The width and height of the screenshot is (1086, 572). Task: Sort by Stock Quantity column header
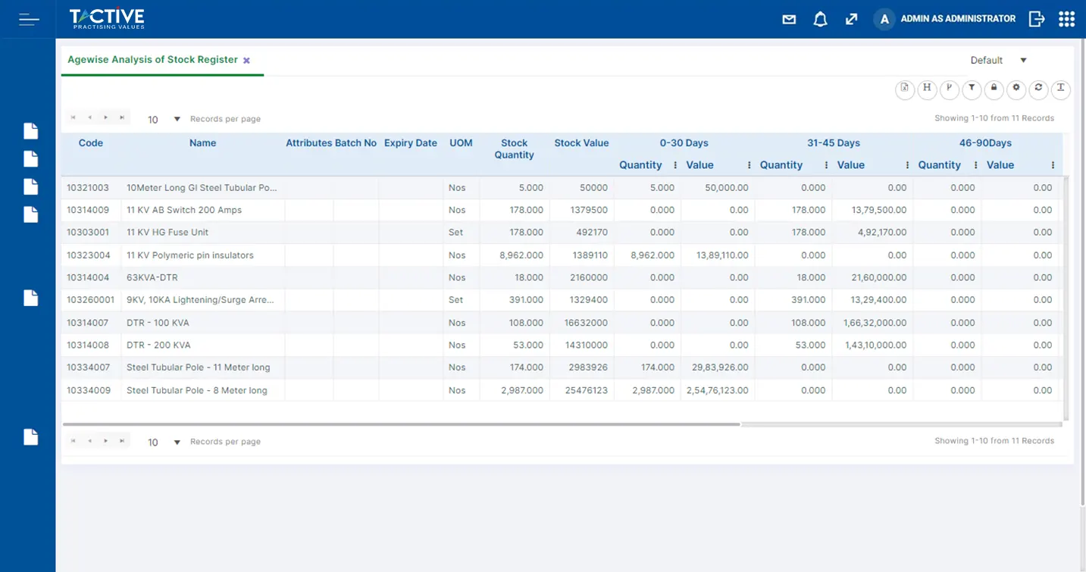[x=514, y=148]
